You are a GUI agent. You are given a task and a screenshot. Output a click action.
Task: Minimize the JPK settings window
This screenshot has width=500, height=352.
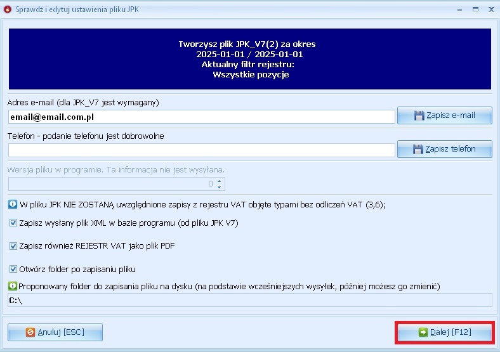(459, 10)
